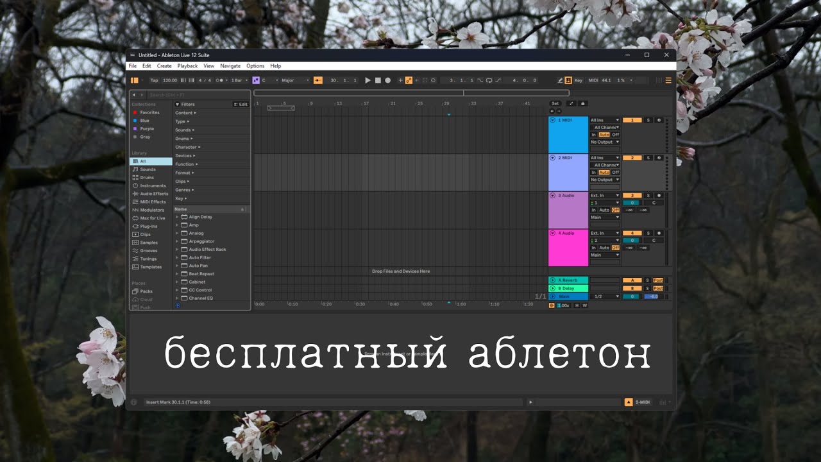Open the Navigate menu
This screenshot has width=821, height=462.
pos(230,66)
